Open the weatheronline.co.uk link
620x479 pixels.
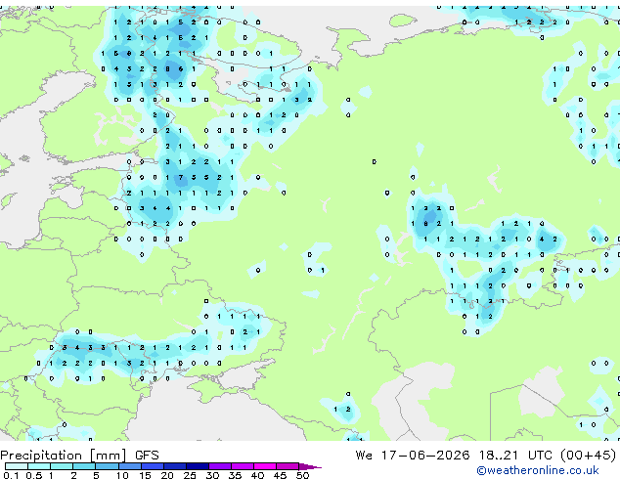(538, 470)
